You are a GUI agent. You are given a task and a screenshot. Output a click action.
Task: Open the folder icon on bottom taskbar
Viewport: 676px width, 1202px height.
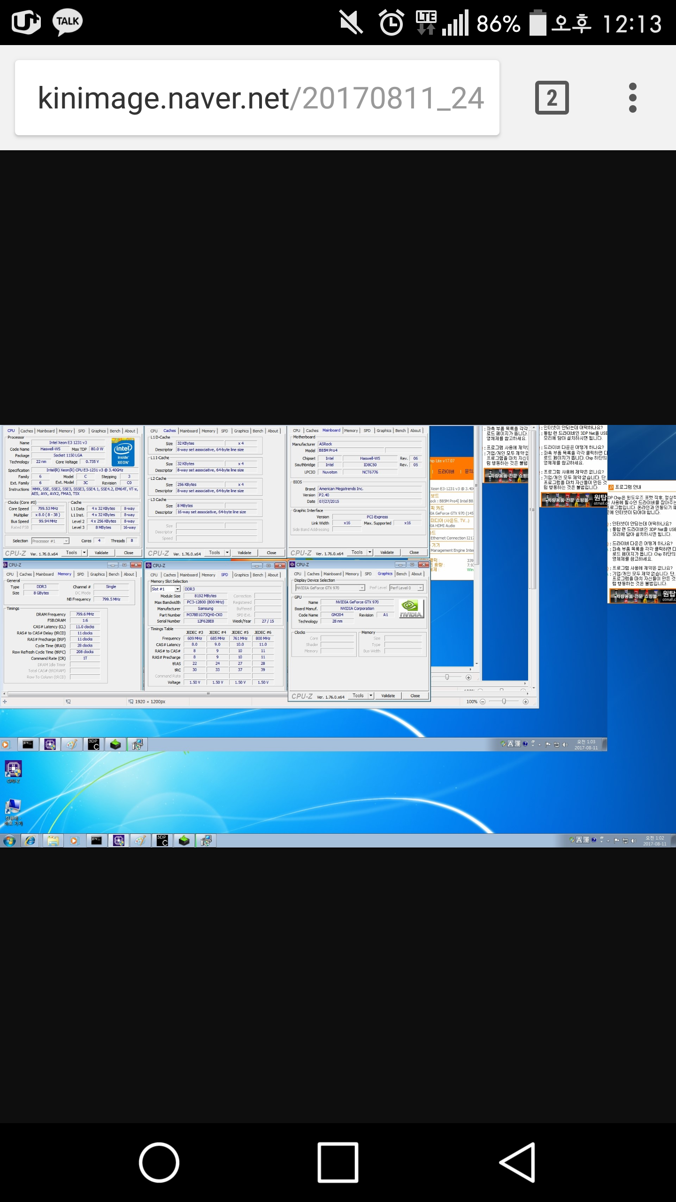pyautogui.click(x=53, y=840)
